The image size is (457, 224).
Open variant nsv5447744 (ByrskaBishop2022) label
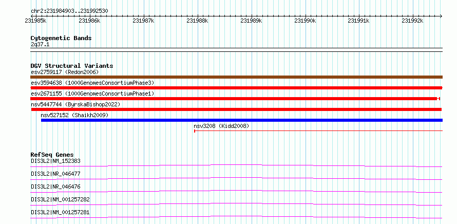[75, 104]
